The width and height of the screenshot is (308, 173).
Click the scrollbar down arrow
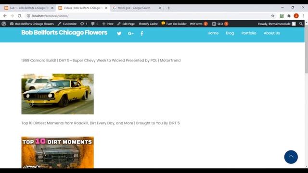pos(306,167)
